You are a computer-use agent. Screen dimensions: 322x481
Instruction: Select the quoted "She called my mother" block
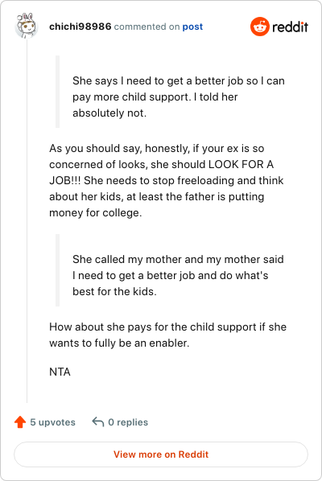point(178,275)
